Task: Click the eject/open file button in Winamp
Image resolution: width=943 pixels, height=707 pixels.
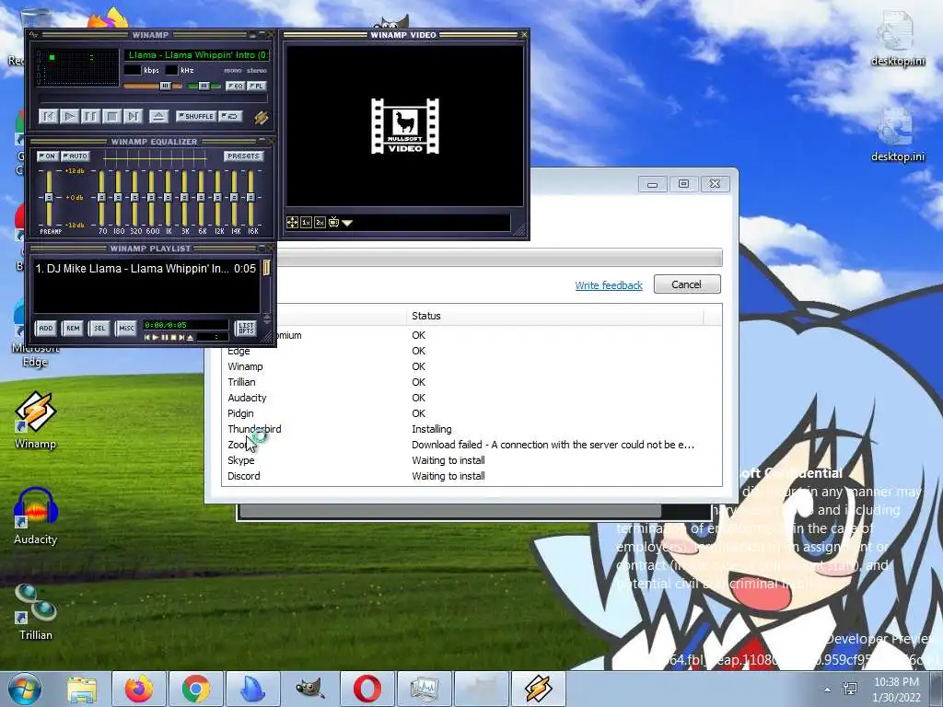Action: point(158,116)
